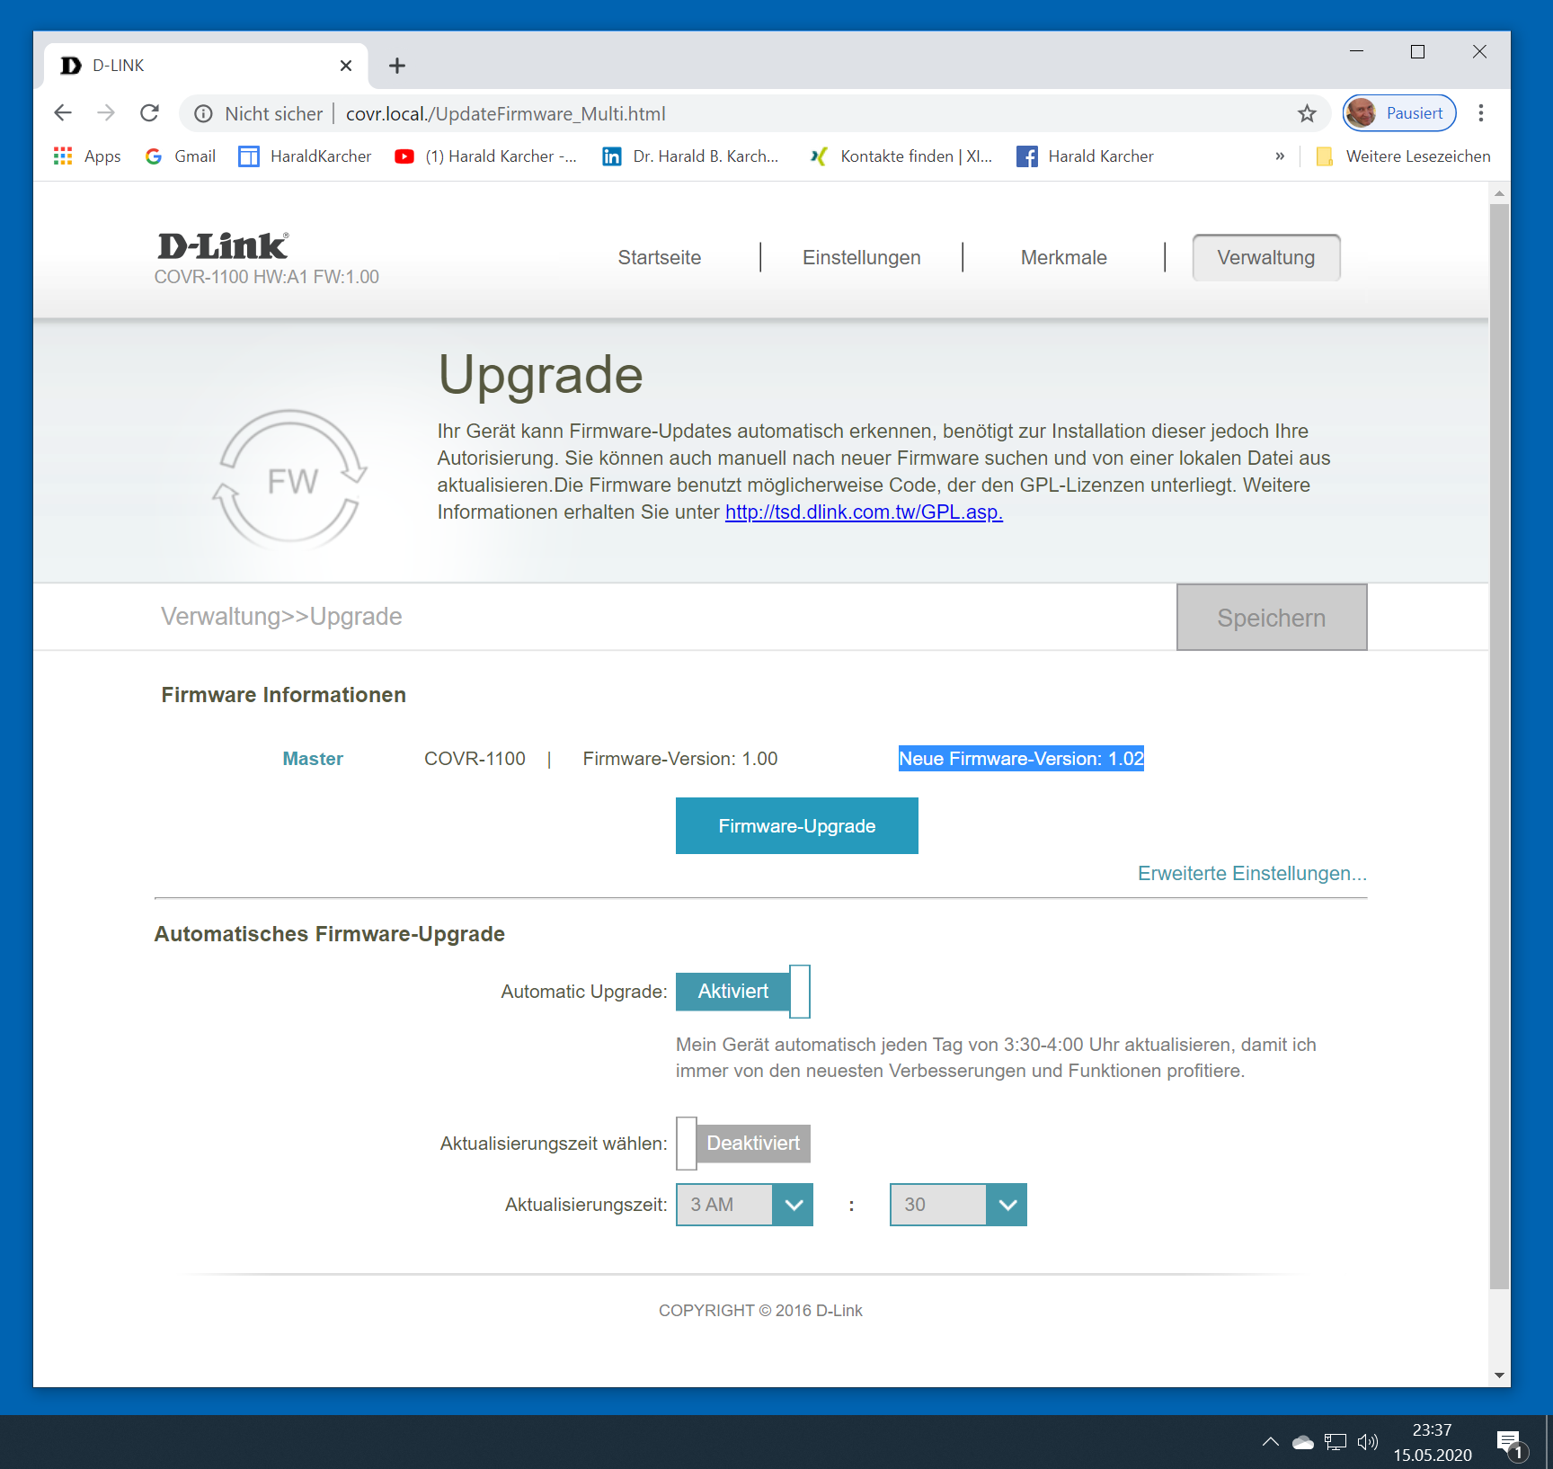Click the OneDrive cloud tray icon

pos(1303,1442)
